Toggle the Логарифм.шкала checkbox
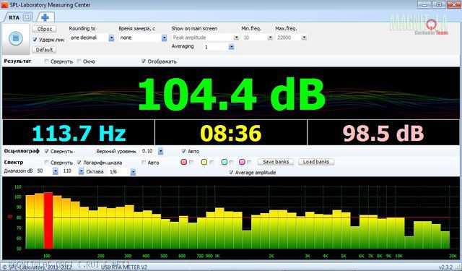462x271 pixels. (79, 162)
